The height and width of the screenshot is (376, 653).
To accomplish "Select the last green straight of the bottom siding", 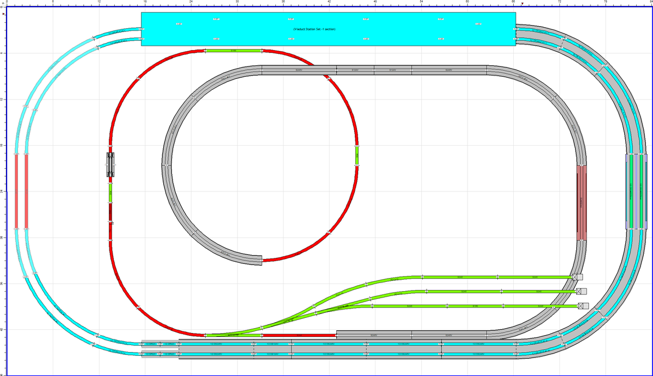I will [x=541, y=306].
